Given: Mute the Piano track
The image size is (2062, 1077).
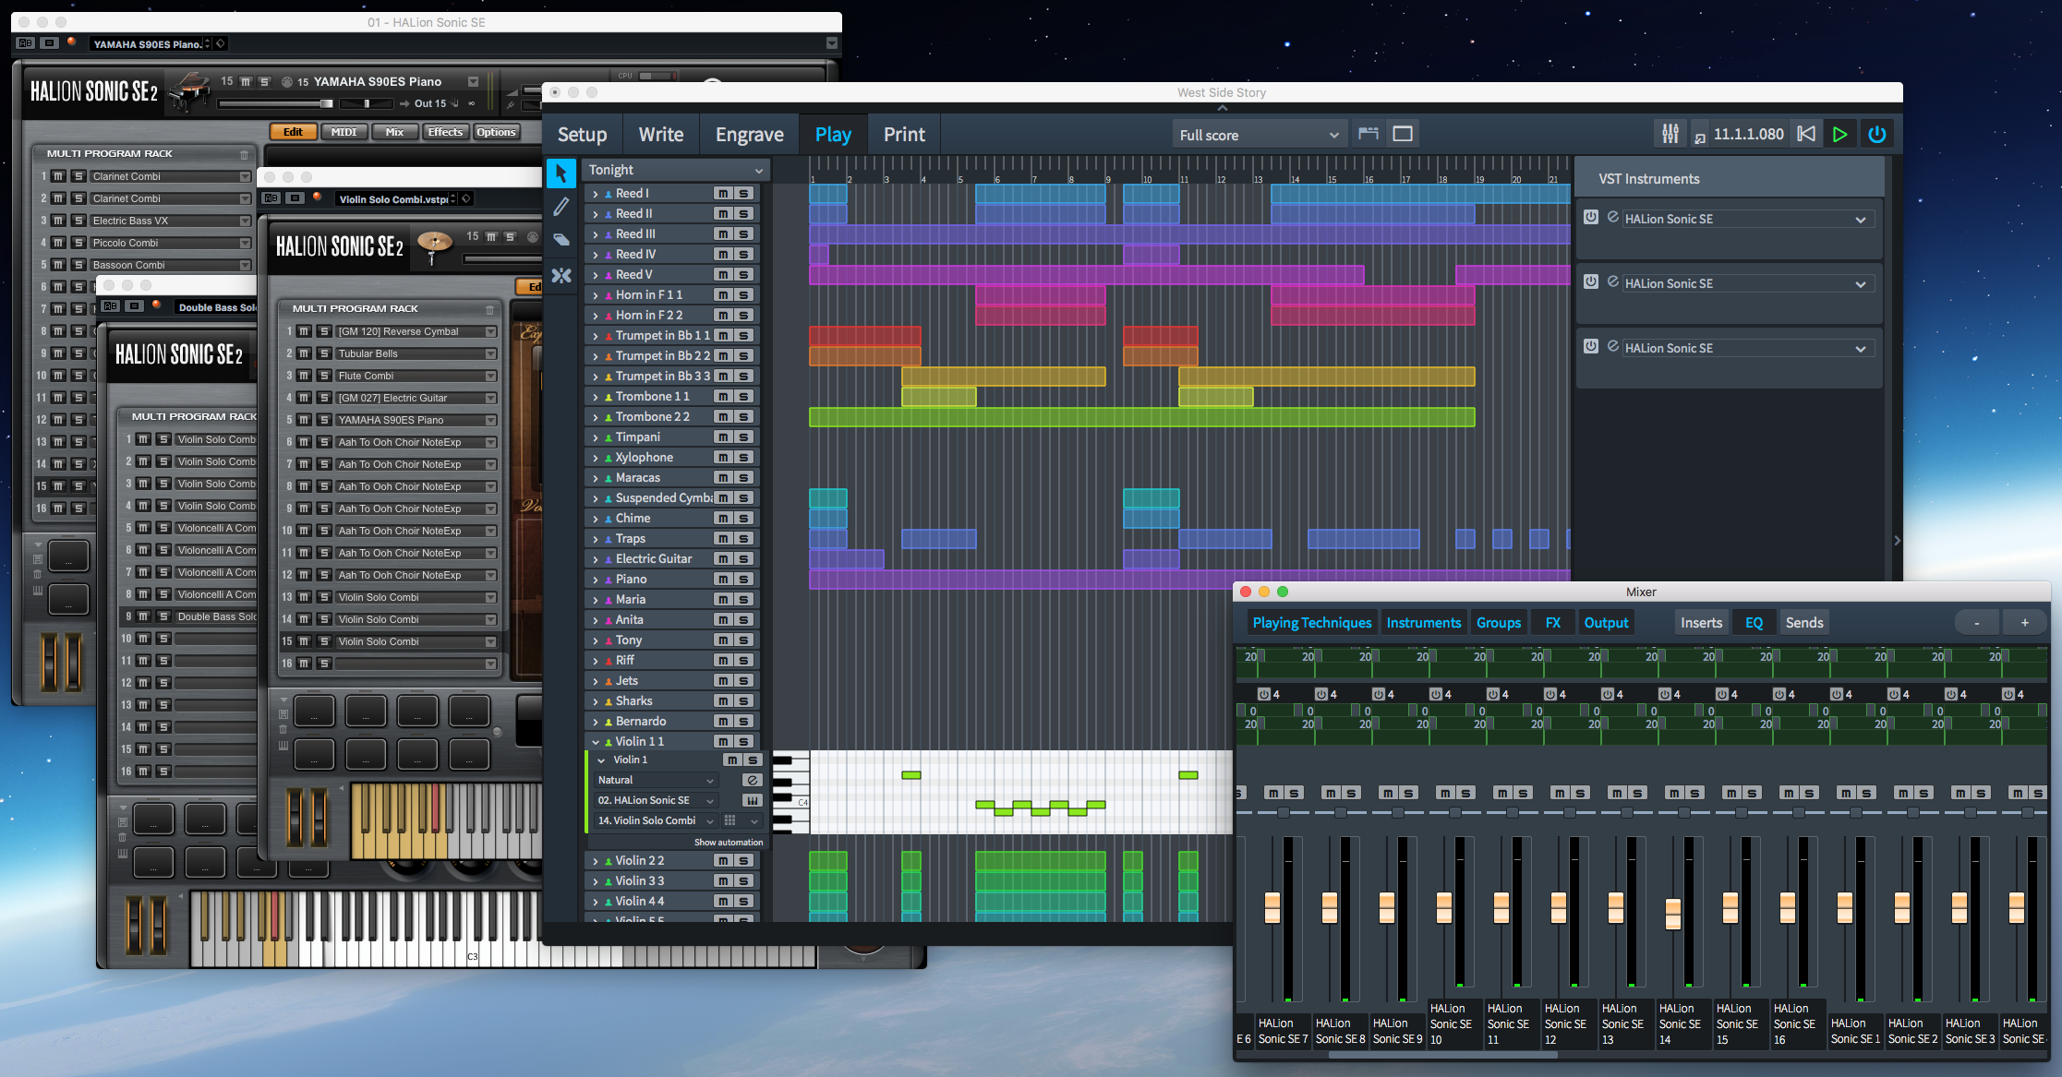Looking at the screenshot, I should pyautogui.click(x=723, y=579).
